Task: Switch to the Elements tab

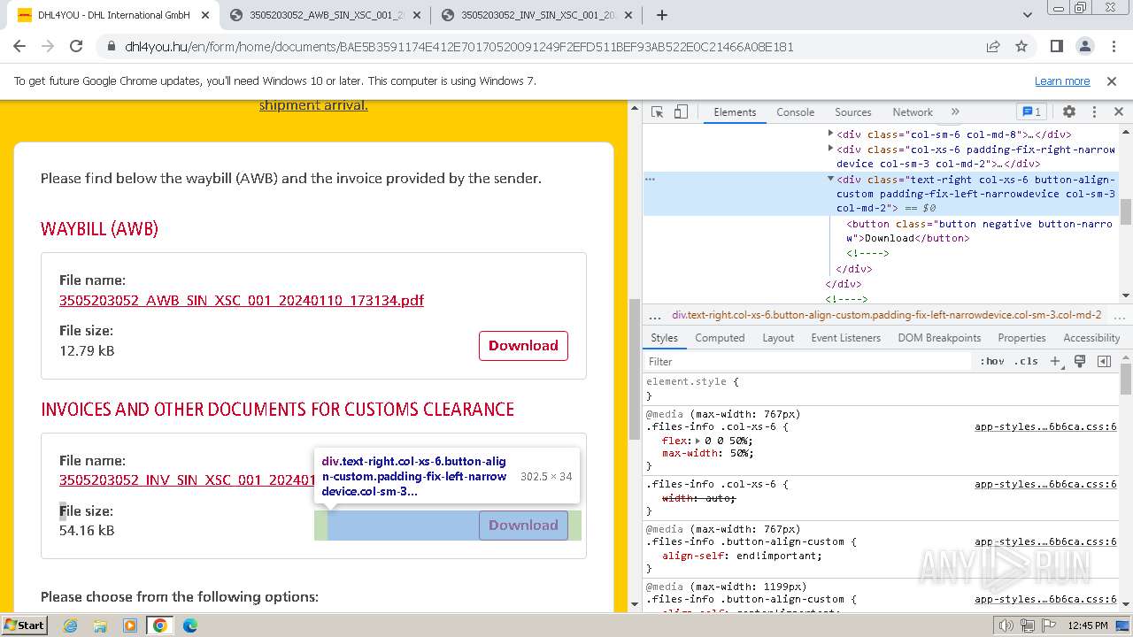Action: pos(735,112)
